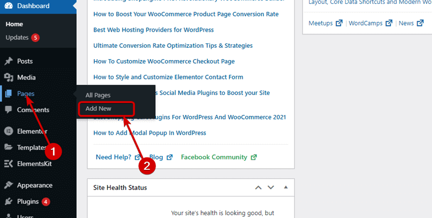Go to Dashboard Home submenu
The height and width of the screenshot is (218, 432).
point(14,24)
